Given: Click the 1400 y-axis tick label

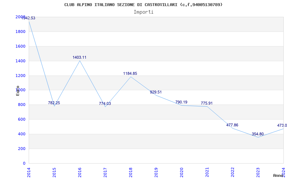Looking at the screenshot, I should 20,61.
